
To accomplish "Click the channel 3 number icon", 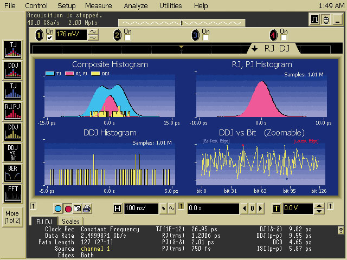I will [195, 35].
